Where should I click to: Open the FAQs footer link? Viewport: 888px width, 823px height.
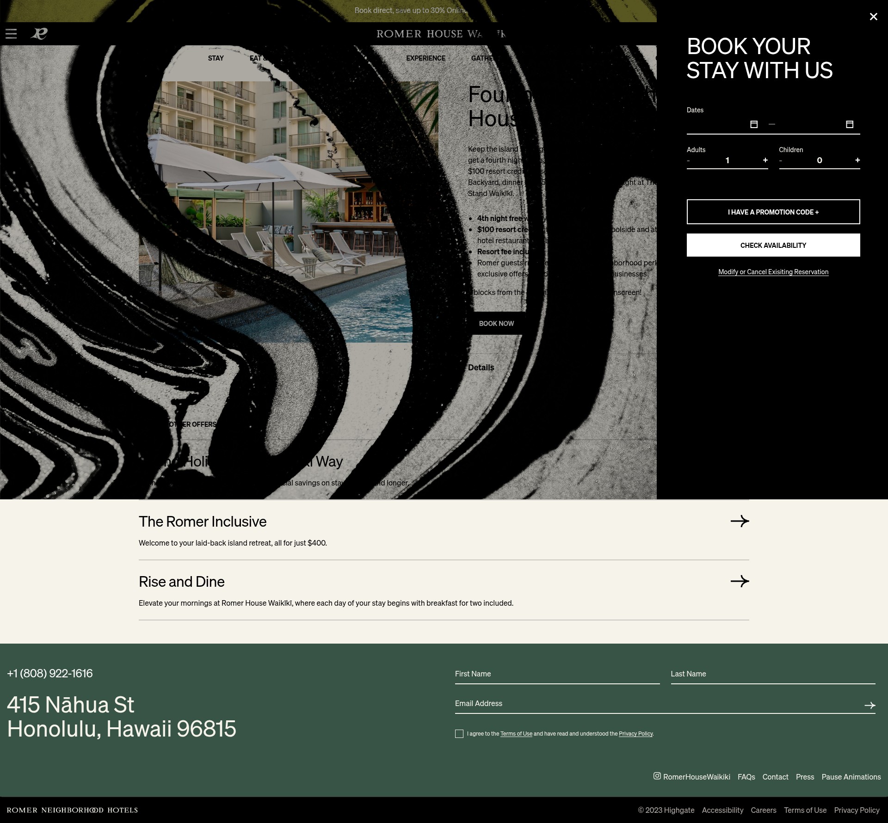pos(746,777)
